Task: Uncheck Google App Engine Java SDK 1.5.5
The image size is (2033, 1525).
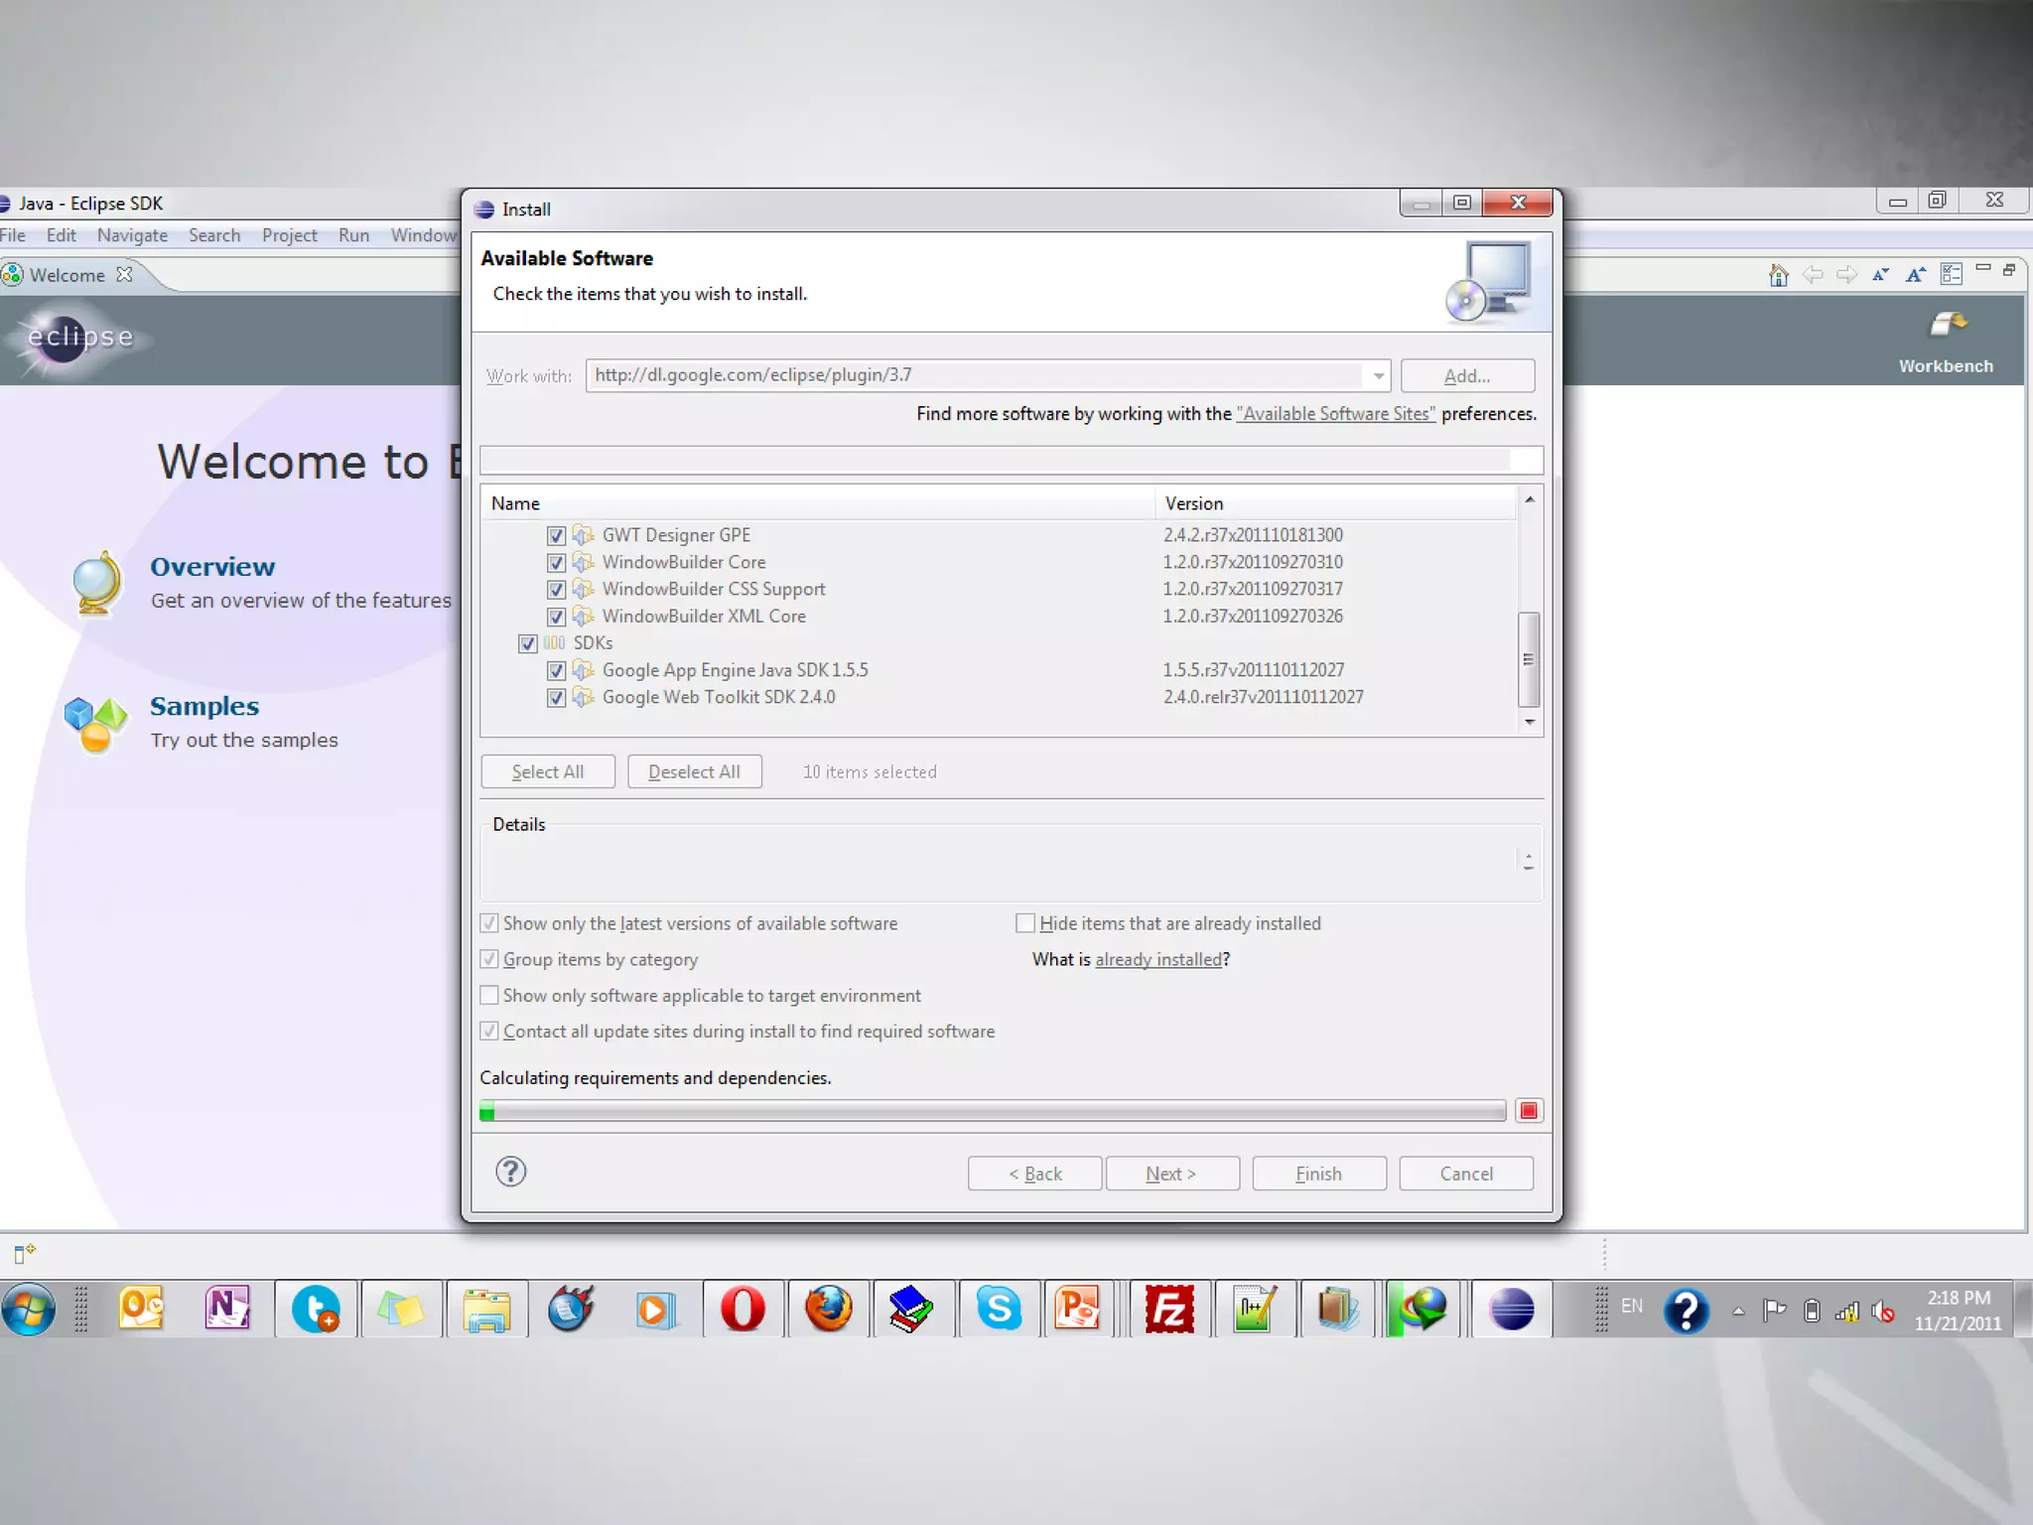Action: click(x=556, y=670)
